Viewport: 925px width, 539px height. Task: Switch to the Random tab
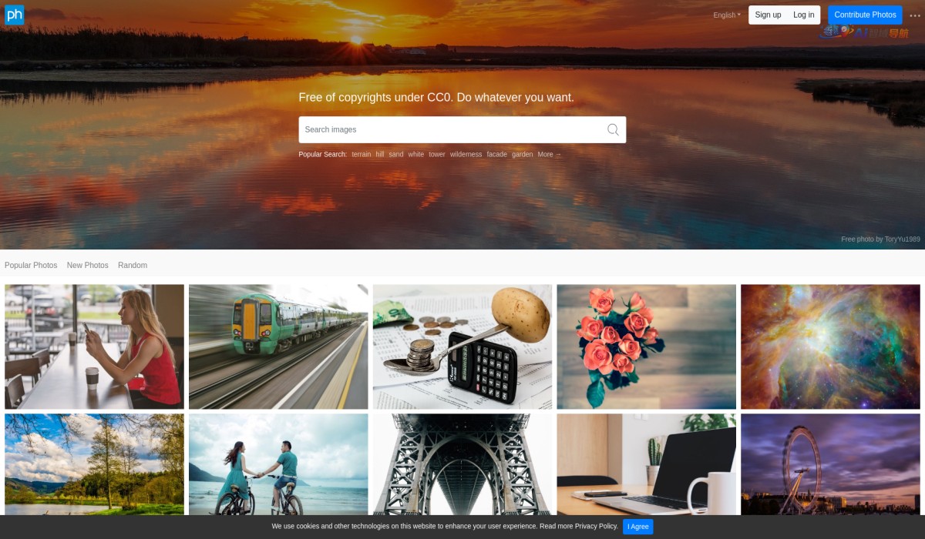pyautogui.click(x=133, y=265)
